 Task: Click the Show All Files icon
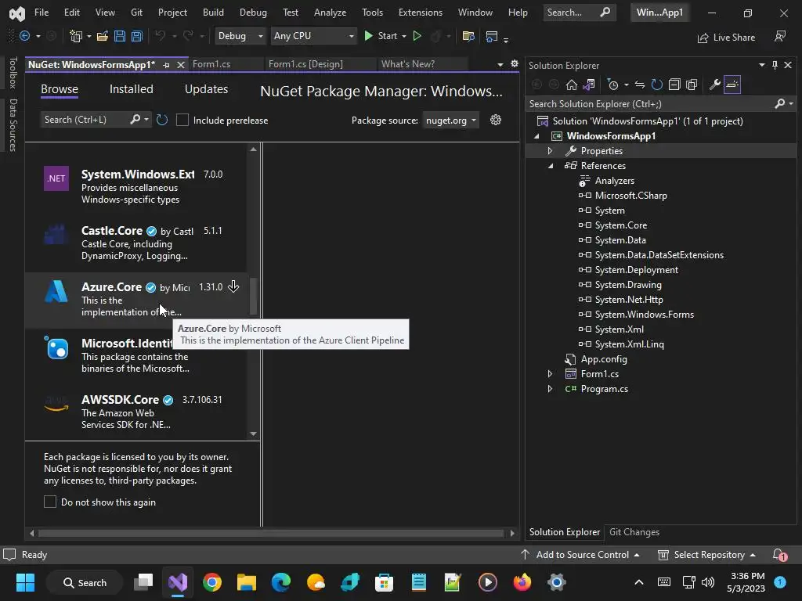692,85
